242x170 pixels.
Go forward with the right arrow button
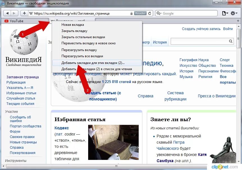14,13
